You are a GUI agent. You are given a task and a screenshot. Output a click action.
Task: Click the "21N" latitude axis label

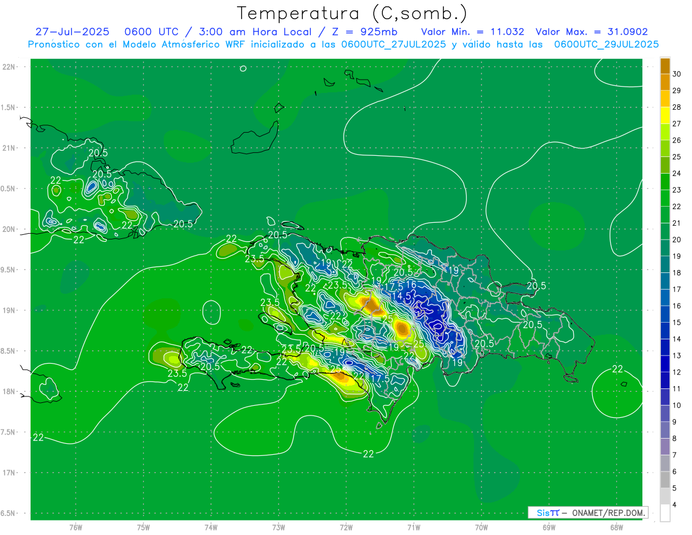point(10,148)
